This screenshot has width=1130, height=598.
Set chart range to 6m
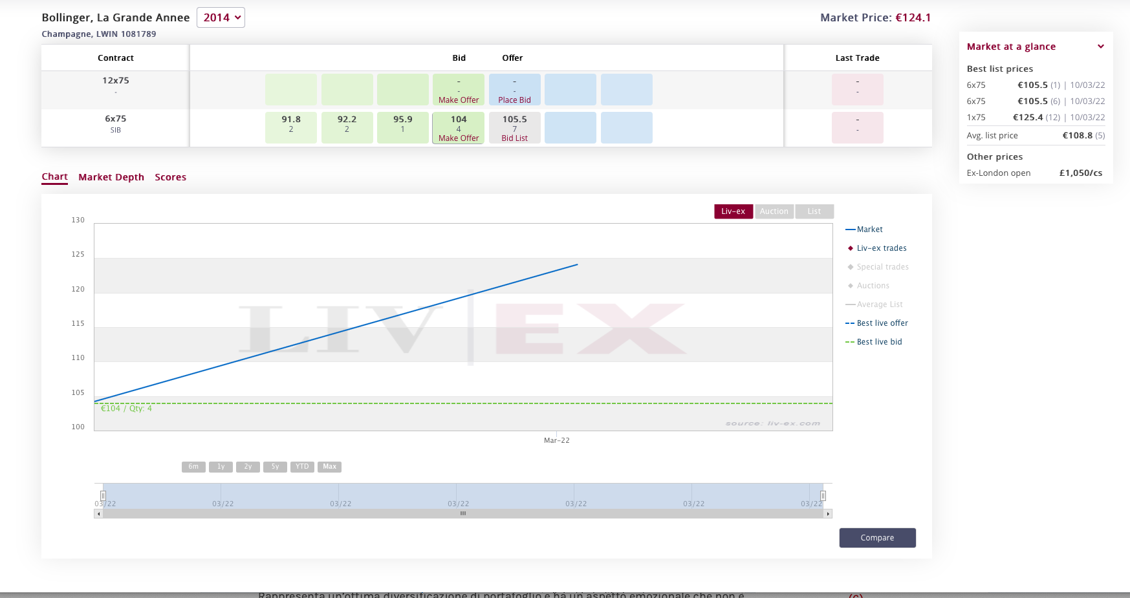(x=193, y=467)
